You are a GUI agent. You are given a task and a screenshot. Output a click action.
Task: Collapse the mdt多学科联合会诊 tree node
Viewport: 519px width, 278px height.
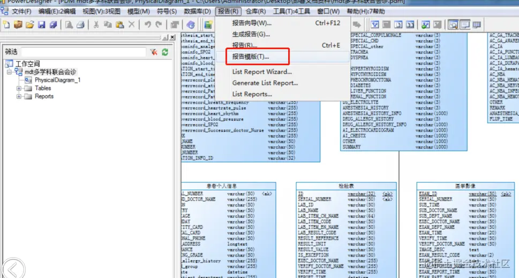coord(9,72)
